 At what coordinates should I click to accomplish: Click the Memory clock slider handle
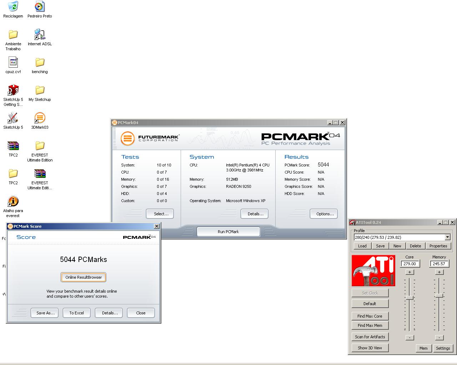pyautogui.click(x=439, y=295)
